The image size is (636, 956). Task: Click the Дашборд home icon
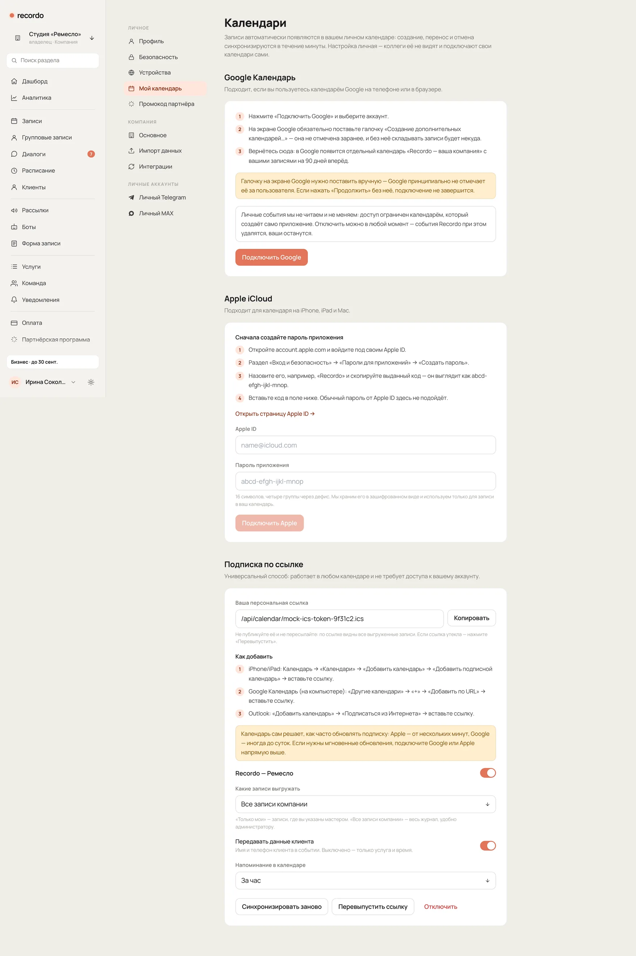point(14,82)
